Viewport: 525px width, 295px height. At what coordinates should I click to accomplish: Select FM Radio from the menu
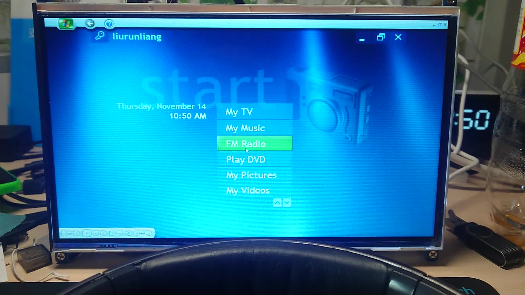[255, 143]
